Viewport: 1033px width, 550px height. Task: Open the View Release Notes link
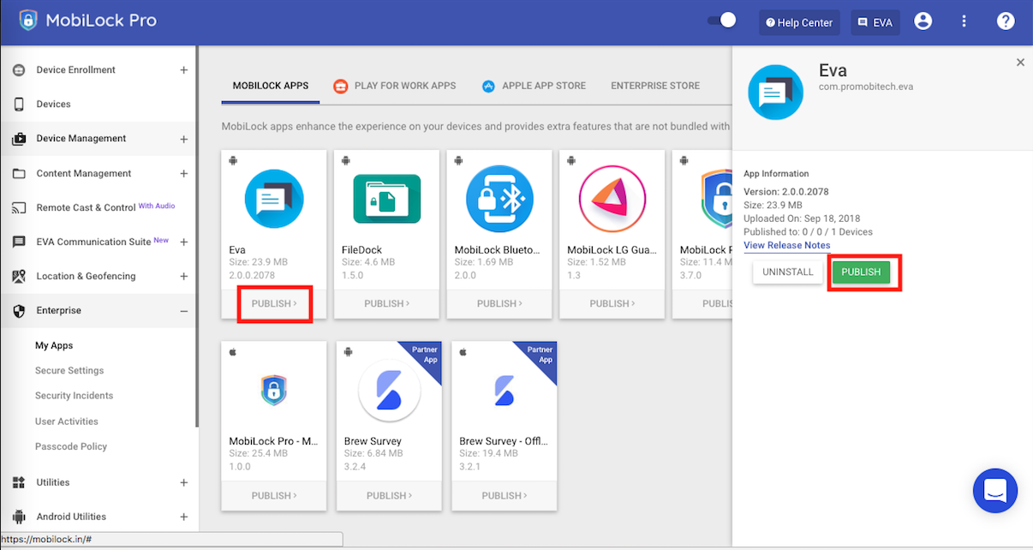click(786, 246)
